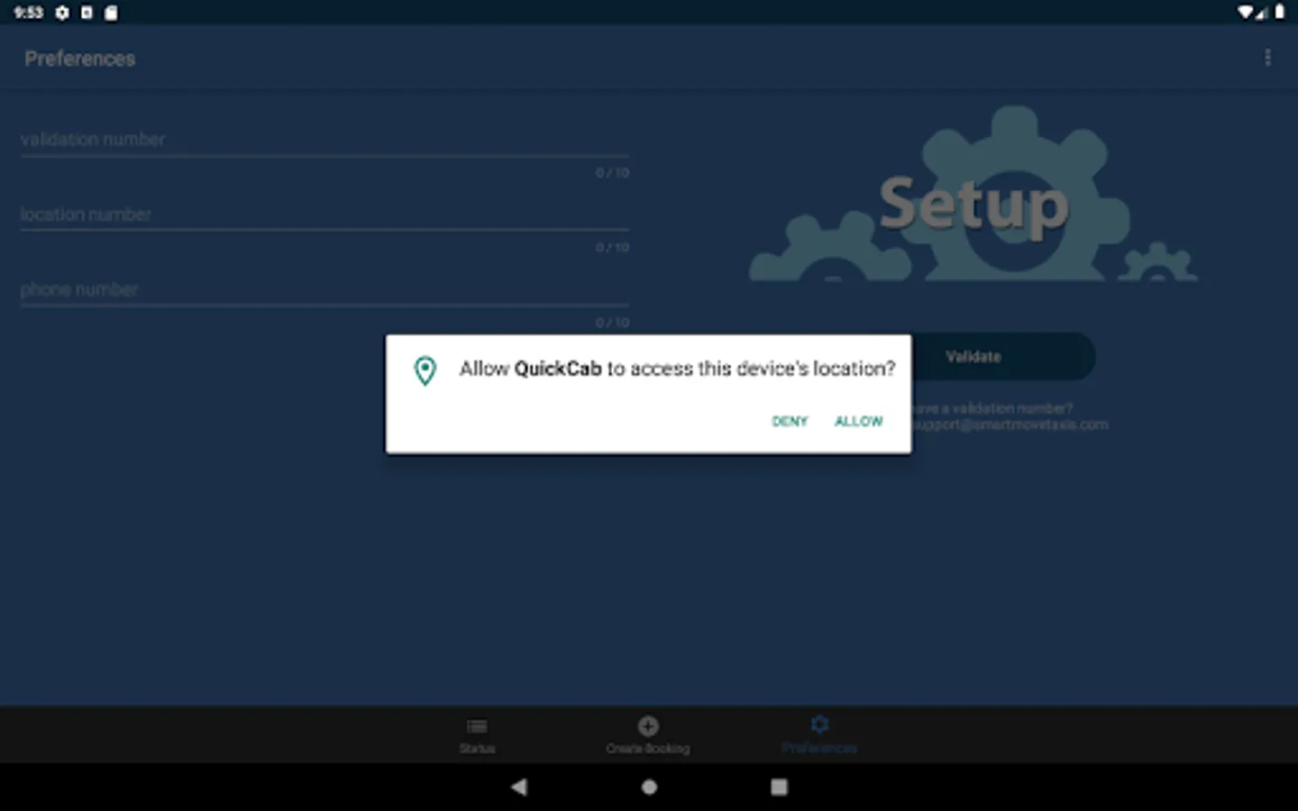The height and width of the screenshot is (811, 1298).
Task: Tap ALLOW in the location permission dialog
Action: [858, 421]
